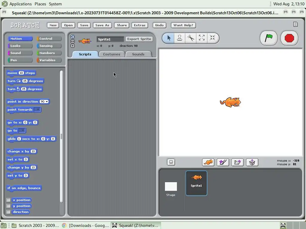Click the Undo button
Screen dimensions: 306x229
click(159, 25)
